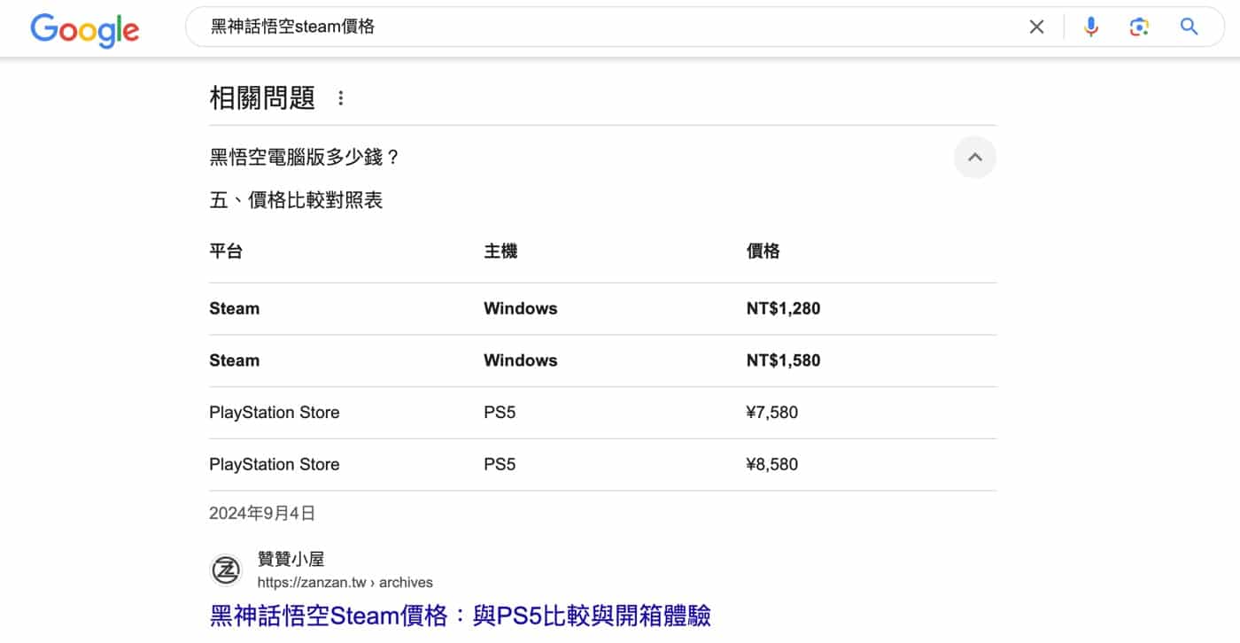Click the question 黑悟空電腦版多少錢？
The image size is (1240, 643).
pyautogui.click(x=305, y=158)
